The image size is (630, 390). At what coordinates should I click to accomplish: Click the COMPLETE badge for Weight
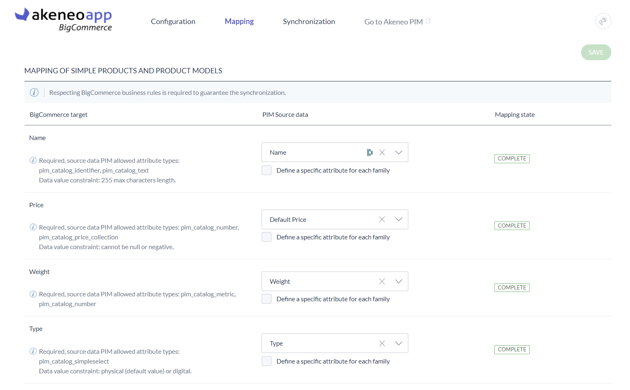point(512,287)
